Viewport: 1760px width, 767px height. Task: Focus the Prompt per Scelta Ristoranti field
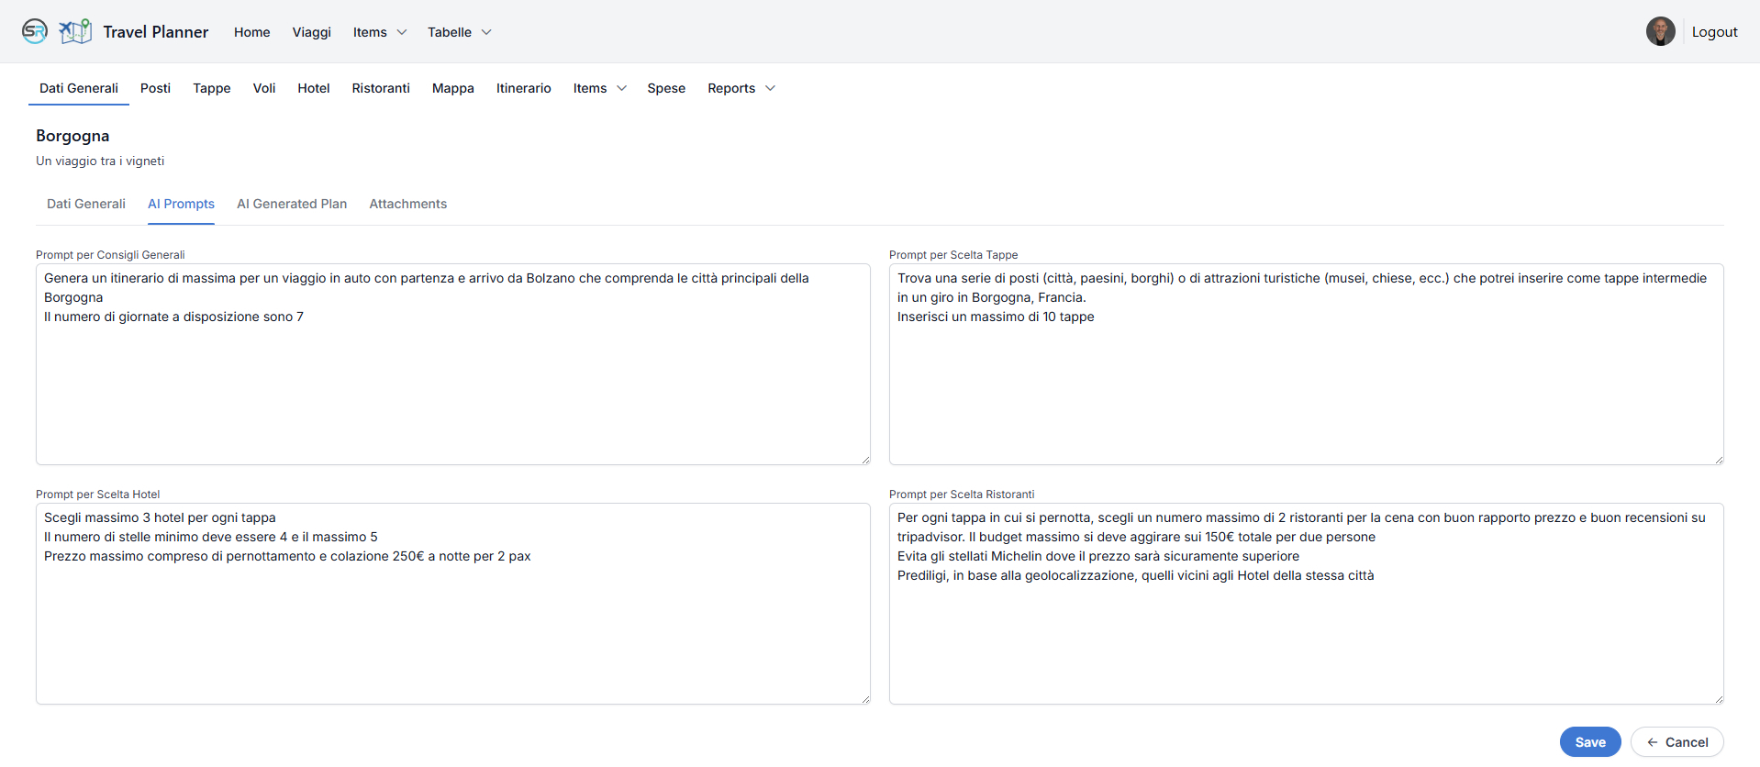[x=1306, y=633]
